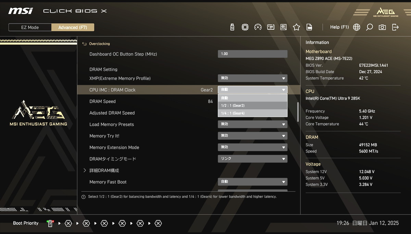Click the Dashboard OC Button Step (MHz) label
The image size is (411, 234).
tap(123, 54)
